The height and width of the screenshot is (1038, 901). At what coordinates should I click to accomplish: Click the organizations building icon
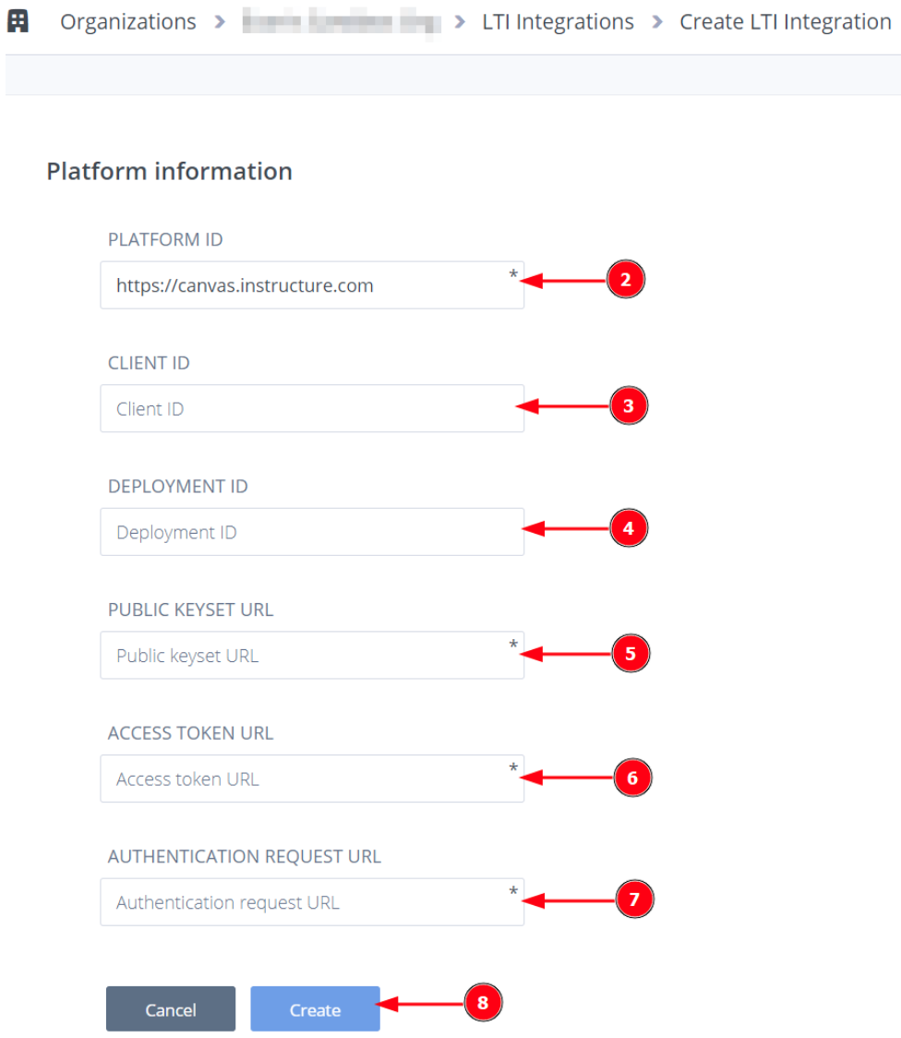point(18,21)
